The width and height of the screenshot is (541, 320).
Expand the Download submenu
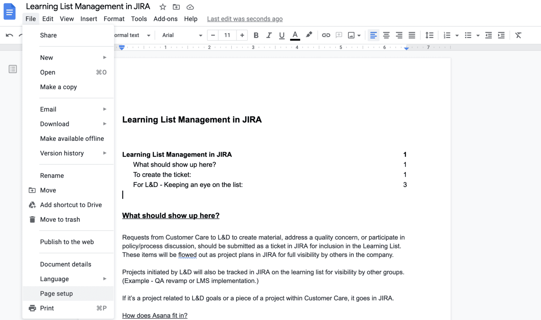click(x=55, y=124)
